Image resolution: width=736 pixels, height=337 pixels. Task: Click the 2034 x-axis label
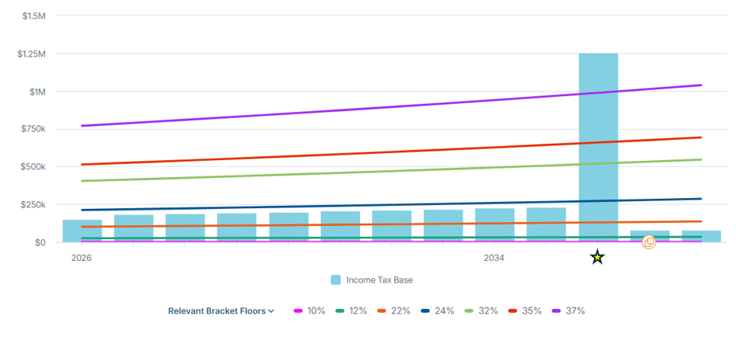tap(495, 258)
